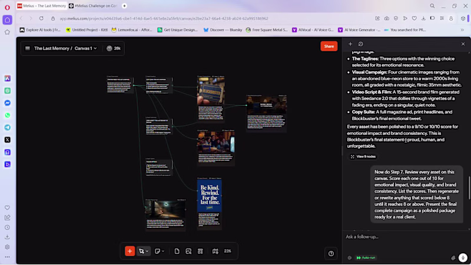This screenshot has width=471, height=265.
Task: Open the sidebar settings gear icon
Action: coord(7,247)
